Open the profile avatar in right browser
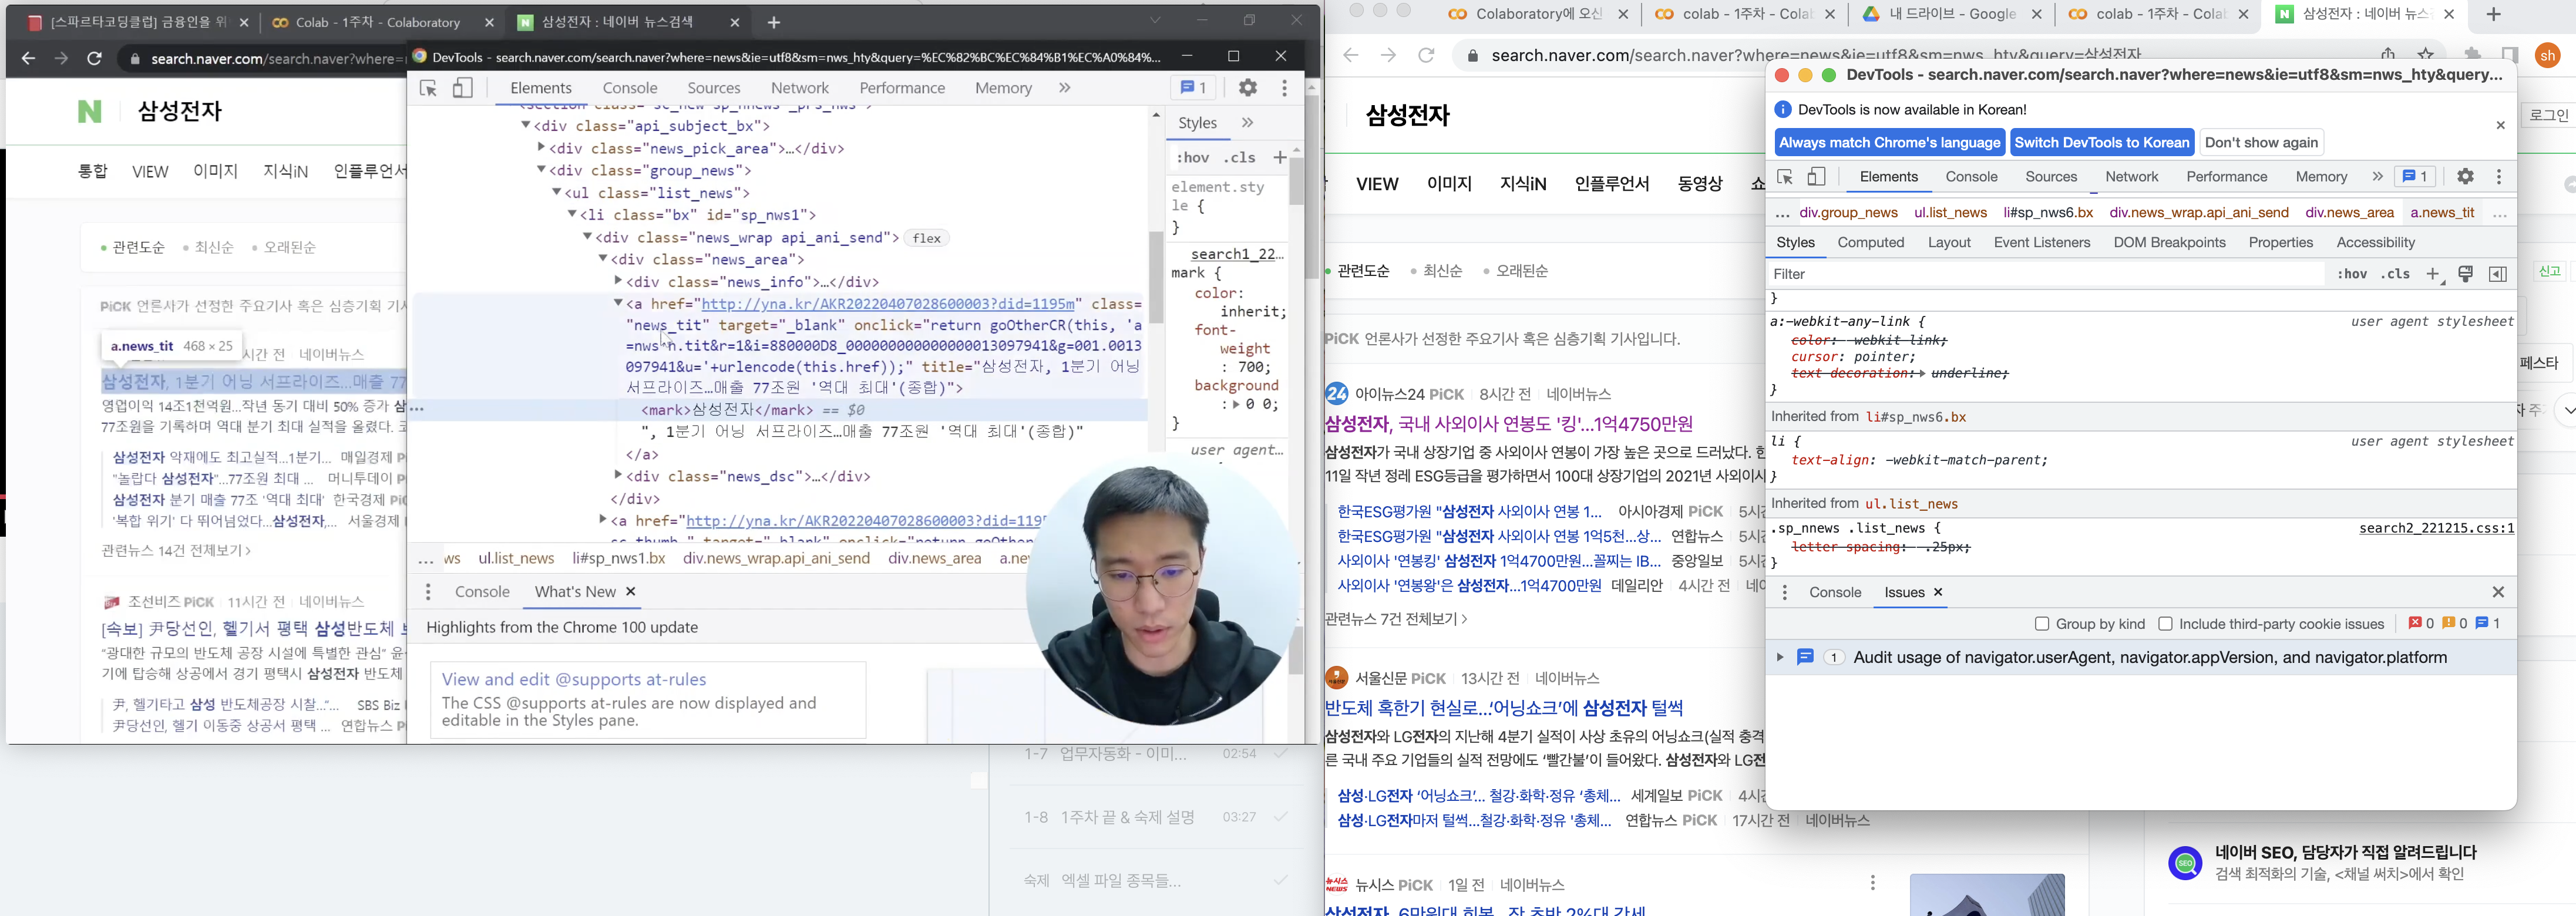 2547,56
